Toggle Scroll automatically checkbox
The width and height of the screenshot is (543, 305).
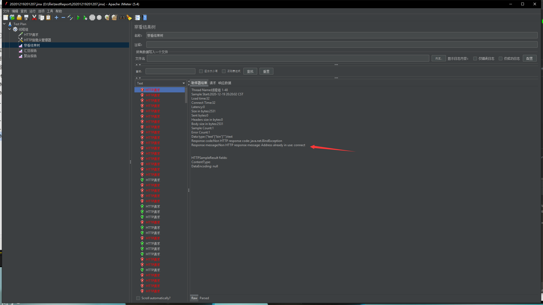click(x=138, y=298)
